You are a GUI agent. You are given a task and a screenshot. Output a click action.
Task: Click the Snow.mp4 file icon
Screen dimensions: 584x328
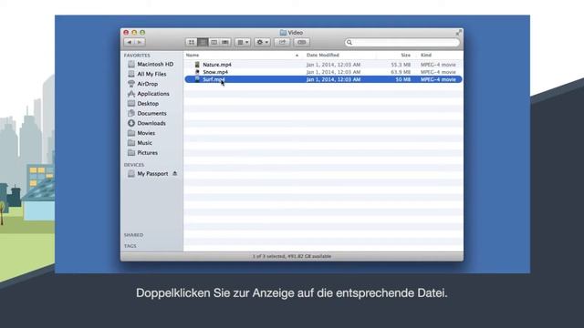pos(197,72)
